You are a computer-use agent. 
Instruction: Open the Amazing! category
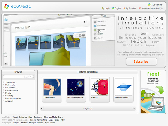pos(9,101)
